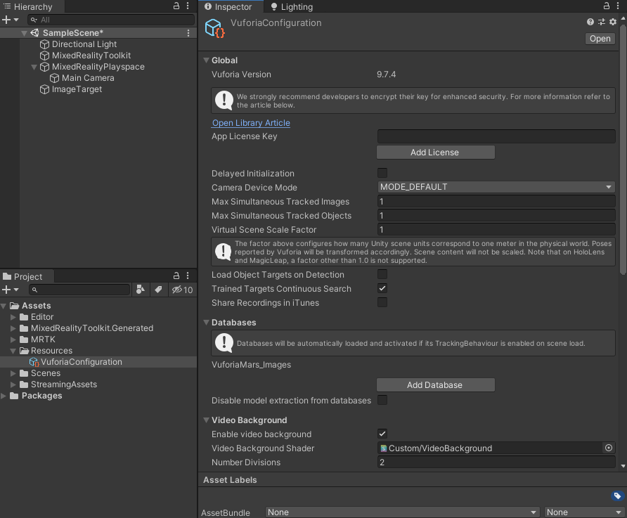Open shader object picker circle

(609, 448)
